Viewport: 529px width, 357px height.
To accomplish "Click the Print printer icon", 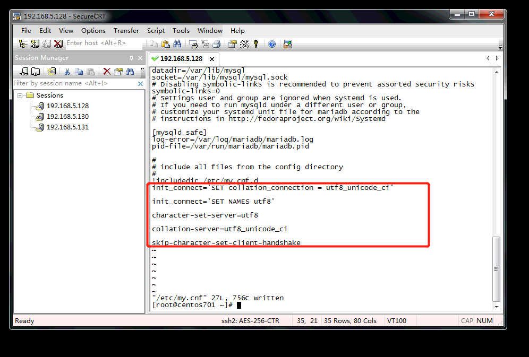I will [217, 44].
